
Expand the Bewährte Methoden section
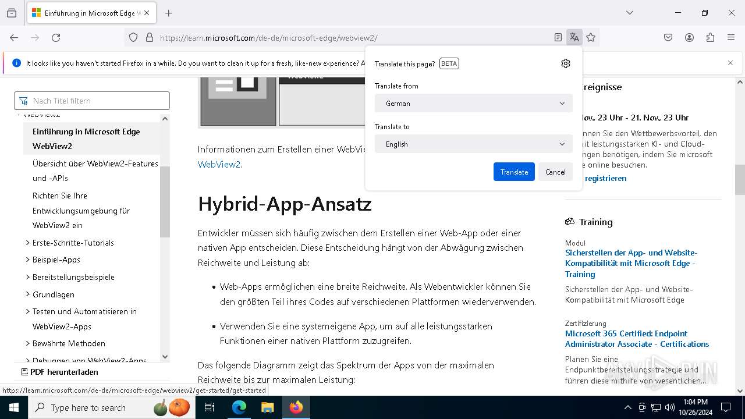pyautogui.click(x=69, y=343)
